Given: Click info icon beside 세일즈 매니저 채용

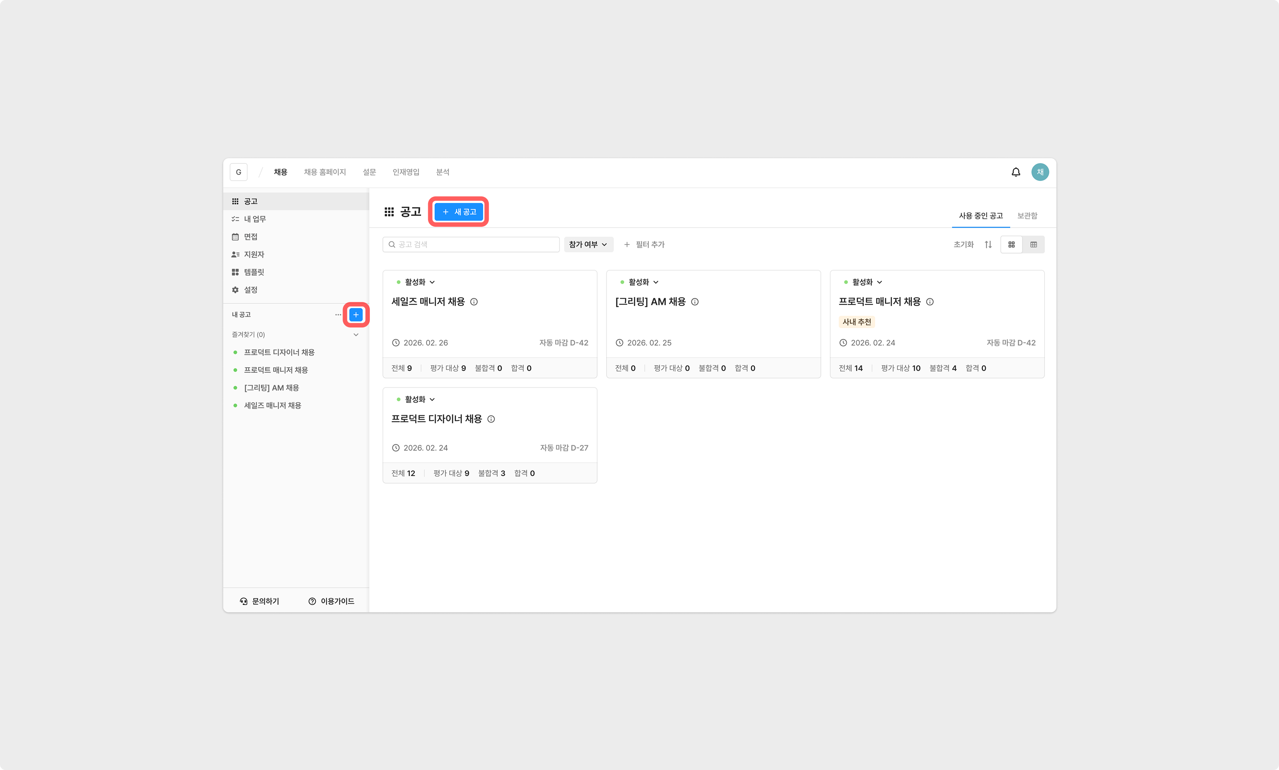Looking at the screenshot, I should pos(473,302).
